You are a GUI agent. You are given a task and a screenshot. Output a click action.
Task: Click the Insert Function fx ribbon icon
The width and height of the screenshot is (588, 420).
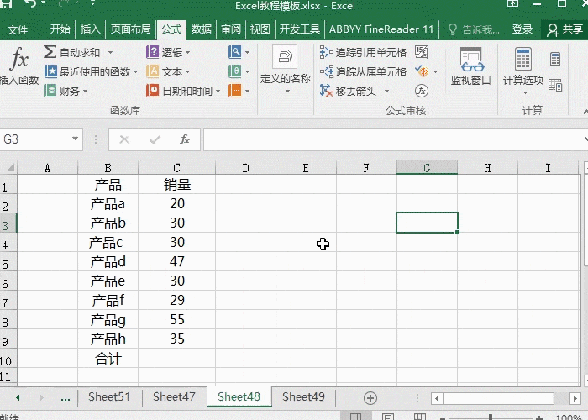coord(18,67)
